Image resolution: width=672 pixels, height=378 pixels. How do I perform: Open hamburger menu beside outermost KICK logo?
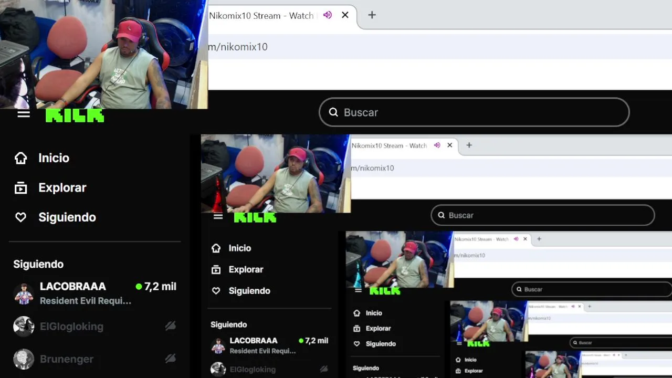coord(24,113)
